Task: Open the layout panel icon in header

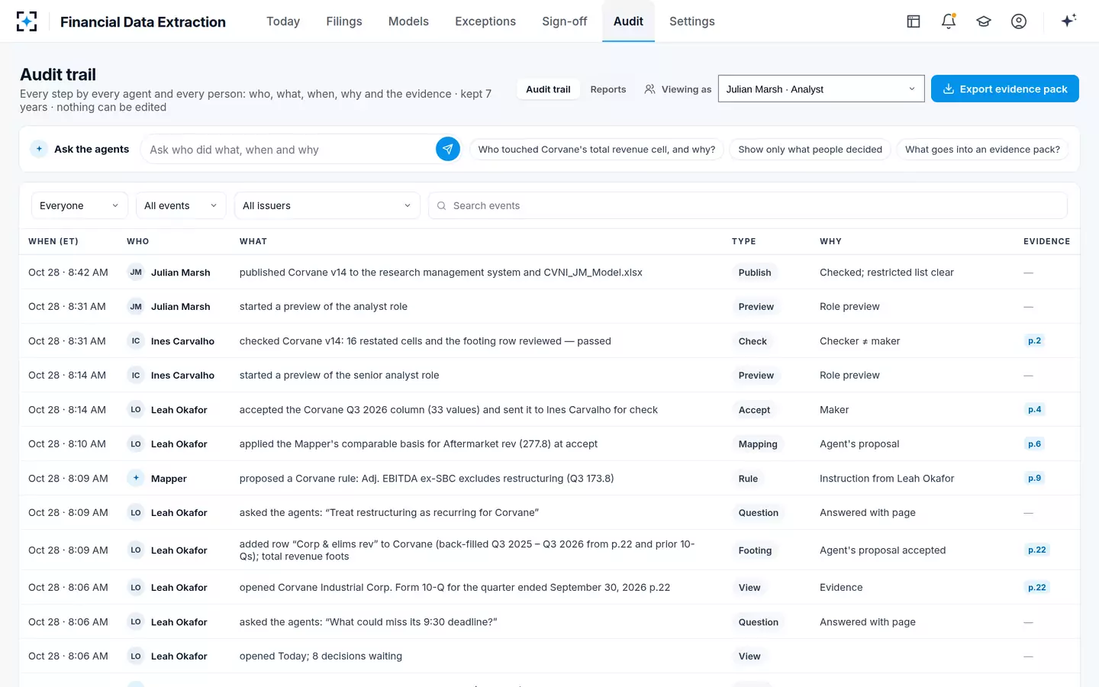Action: pos(914,21)
